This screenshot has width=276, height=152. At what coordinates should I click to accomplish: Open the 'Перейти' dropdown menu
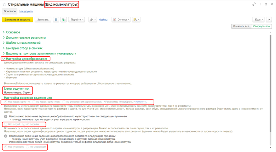click(x=76, y=20)
